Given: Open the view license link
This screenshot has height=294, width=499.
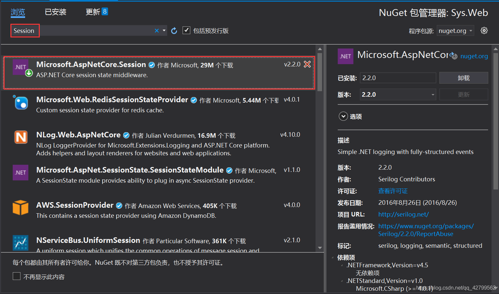Looking at the screenshot, I should click(393, 191).
